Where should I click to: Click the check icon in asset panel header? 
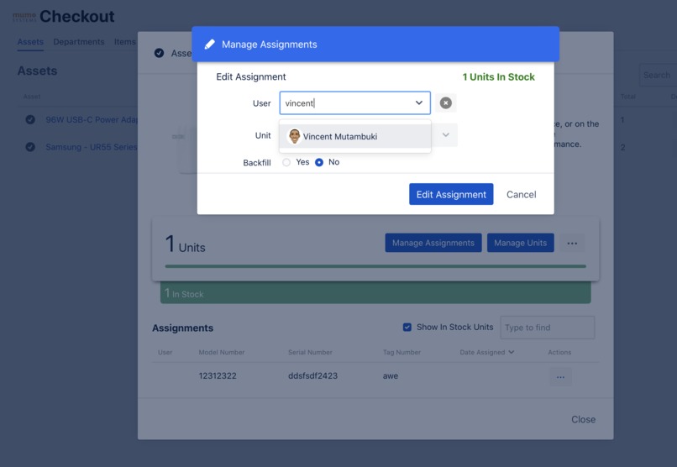[159, 53]
